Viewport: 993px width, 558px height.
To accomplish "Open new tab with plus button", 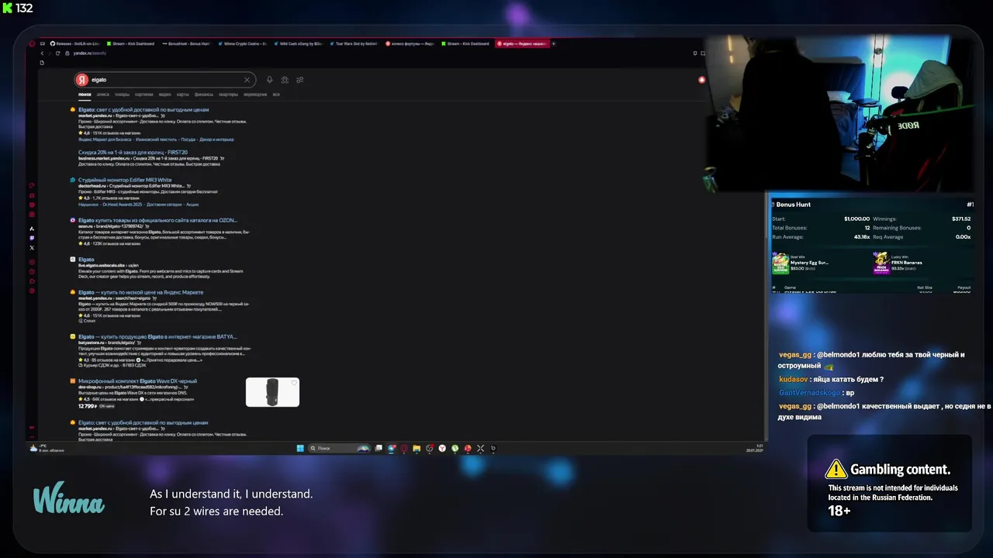I will coord(553,43).
